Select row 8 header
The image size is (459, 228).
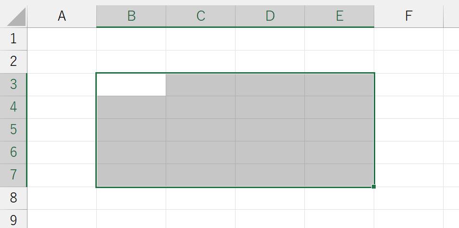point(13,198)
